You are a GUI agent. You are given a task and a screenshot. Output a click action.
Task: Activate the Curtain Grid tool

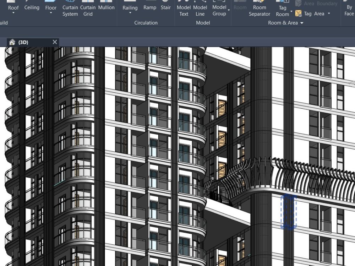pyautogui.click(x=88, y=9)
